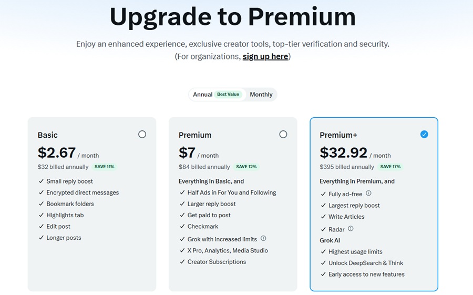Click the SAVE 11% badge on Basic

tap(105, 167)
